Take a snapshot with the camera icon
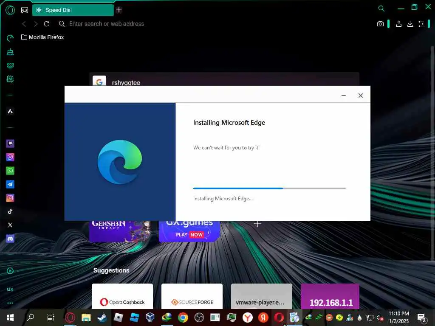 (x=380, y=24)
